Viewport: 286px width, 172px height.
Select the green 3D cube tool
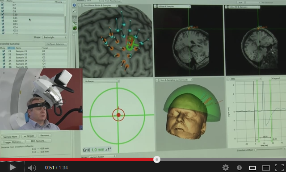tap(75, 28)
